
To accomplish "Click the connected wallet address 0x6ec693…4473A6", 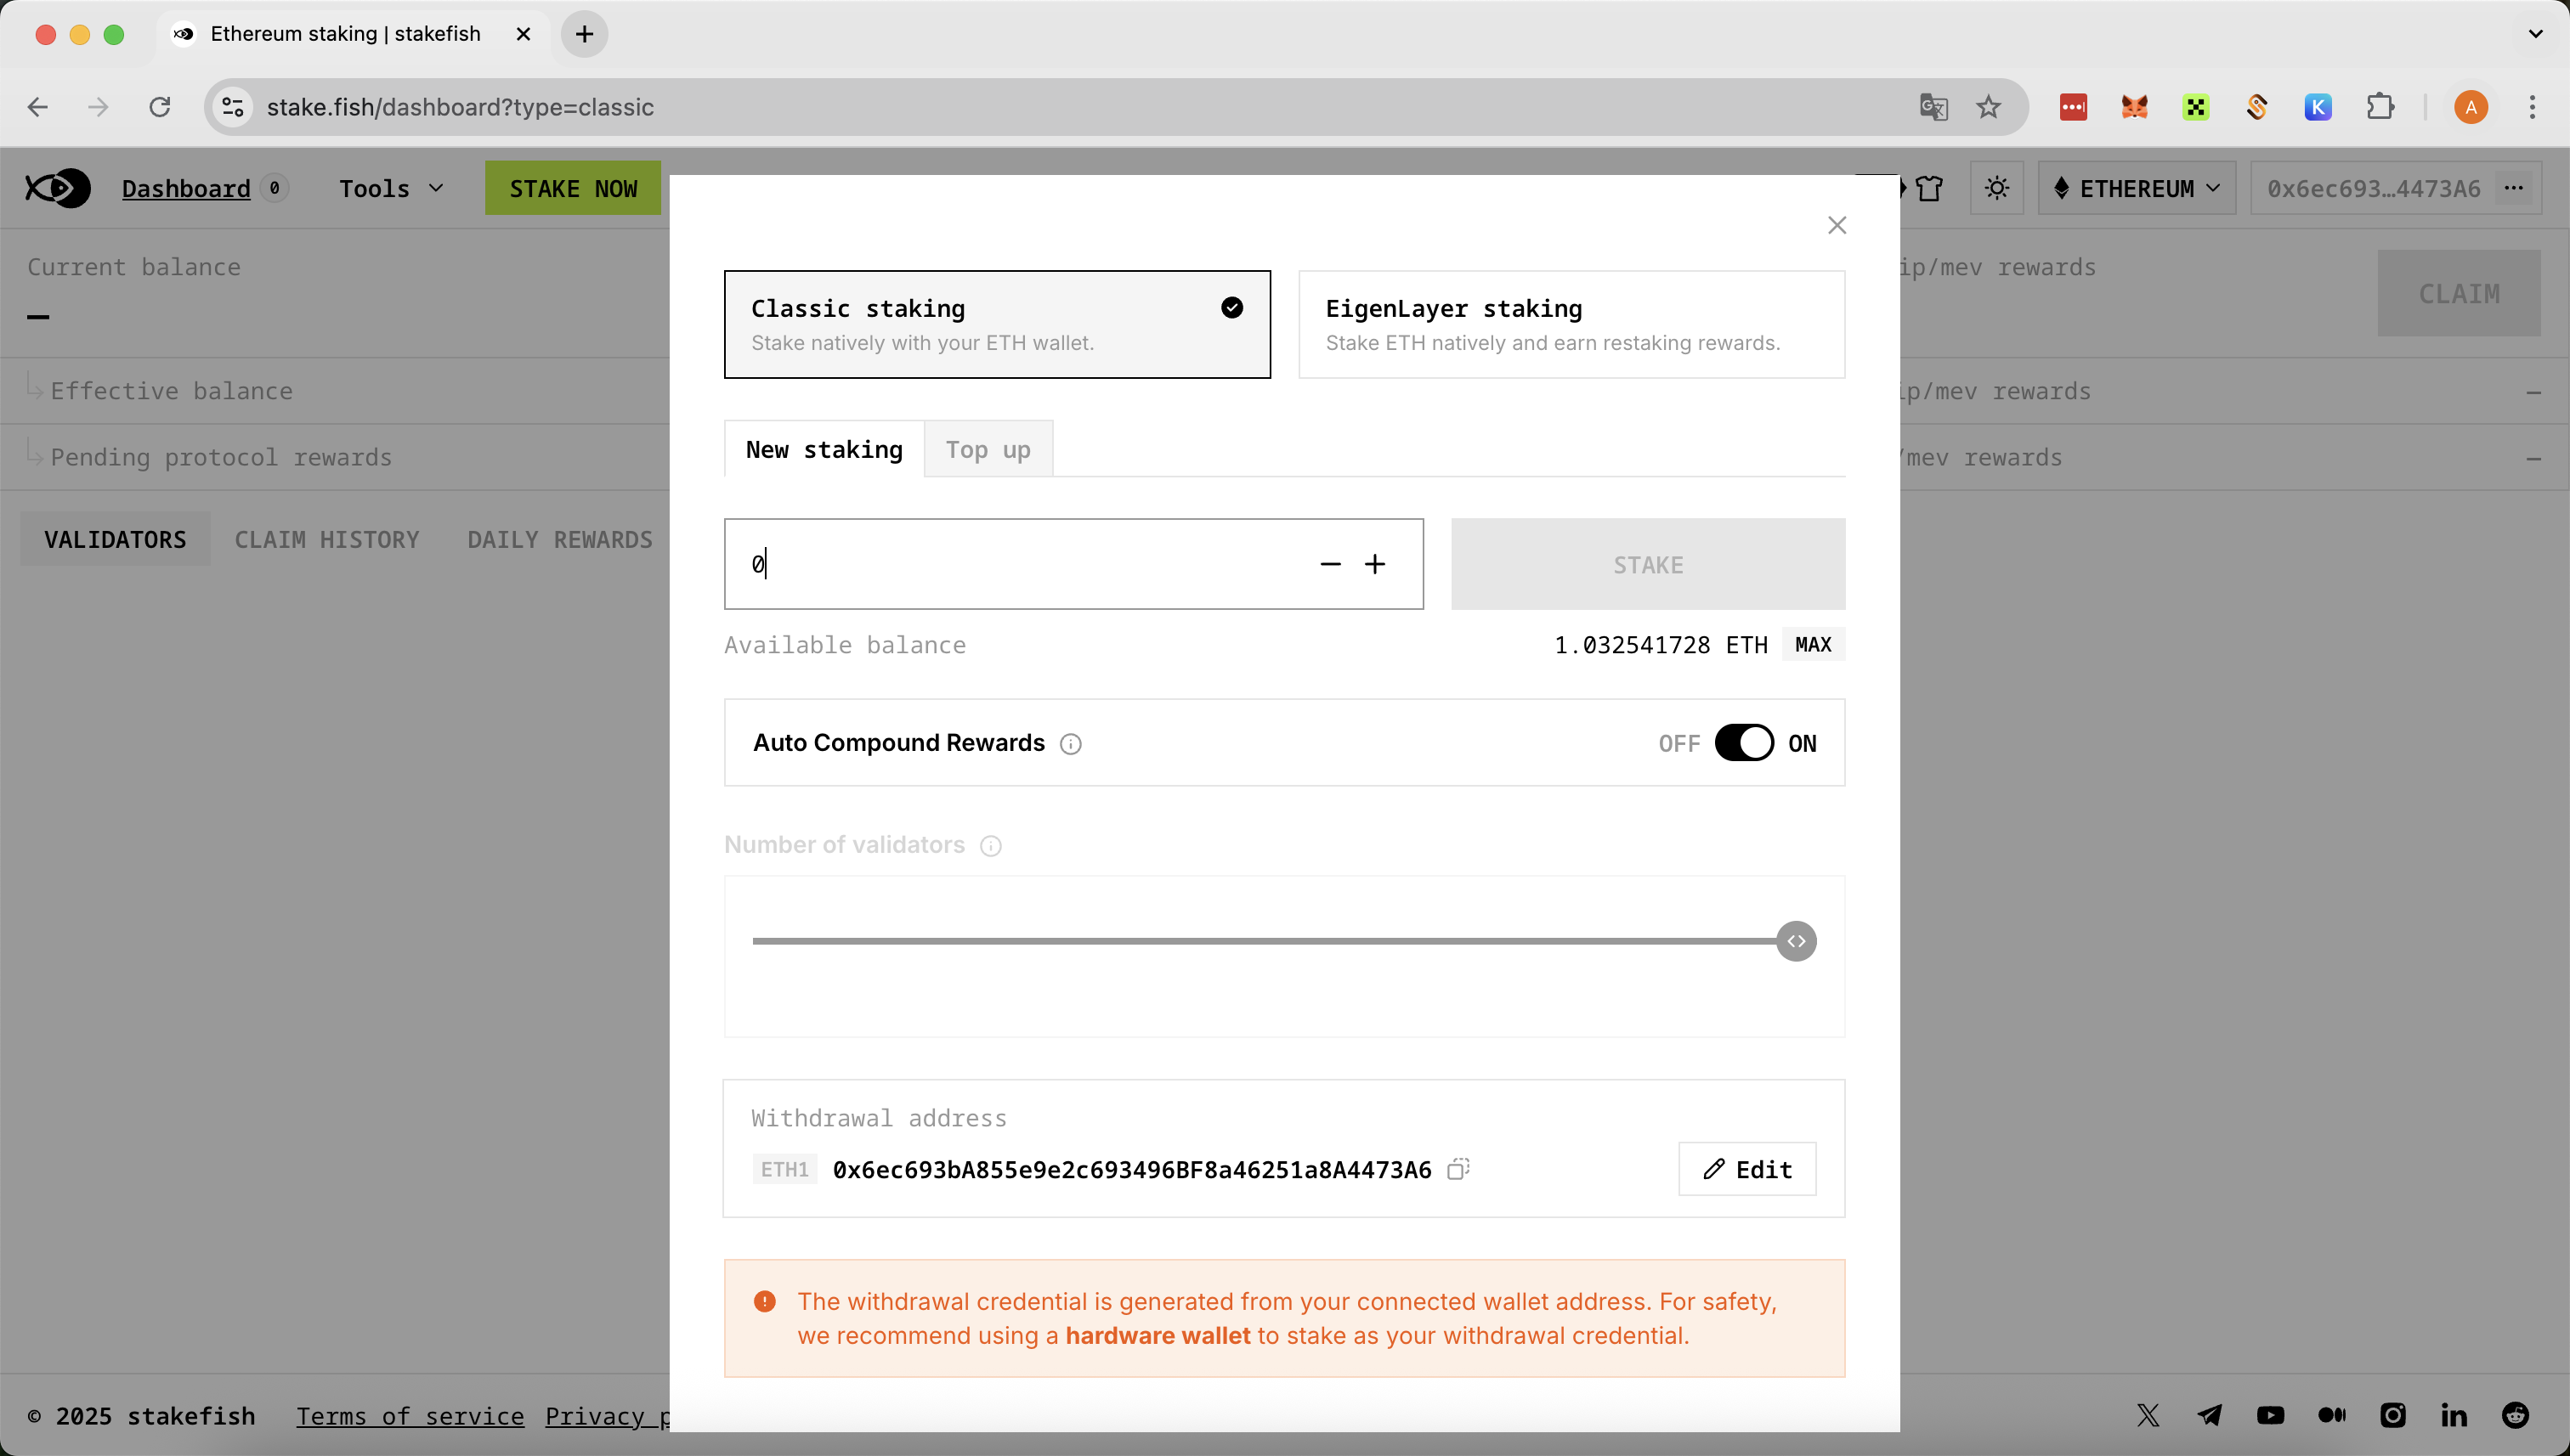I will [x=2374, y=188].
